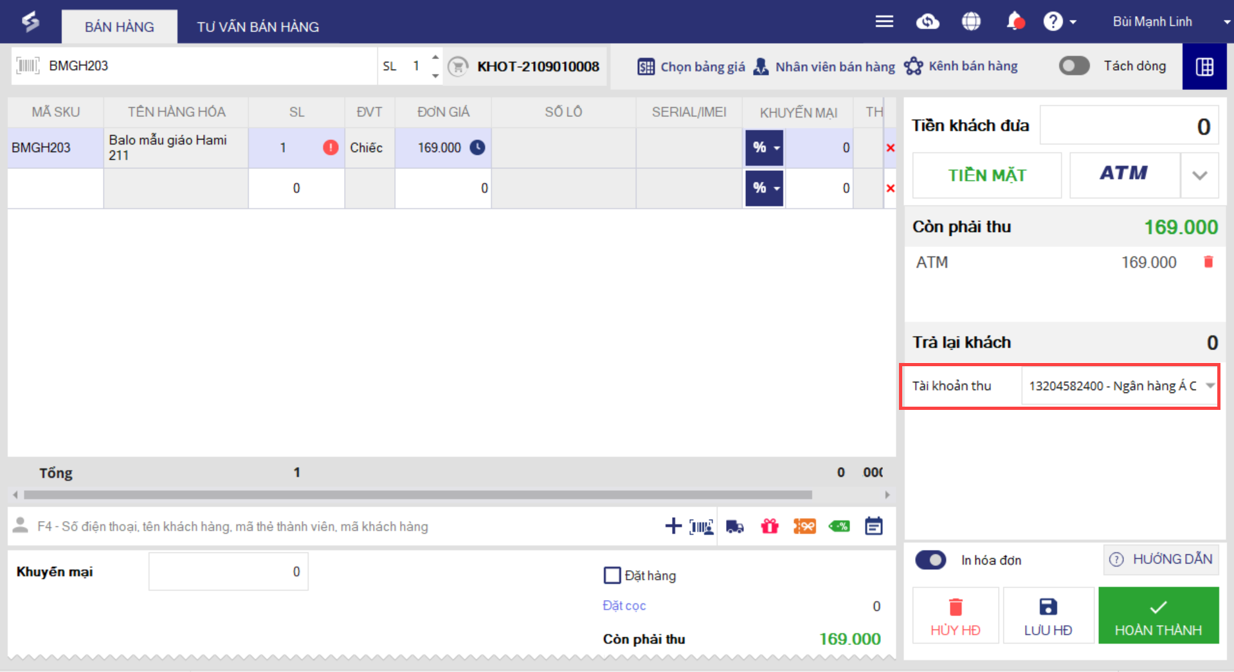Expand more payment methods chevron
Viewport: 1234px width, 672px height.
(1199, 175)
